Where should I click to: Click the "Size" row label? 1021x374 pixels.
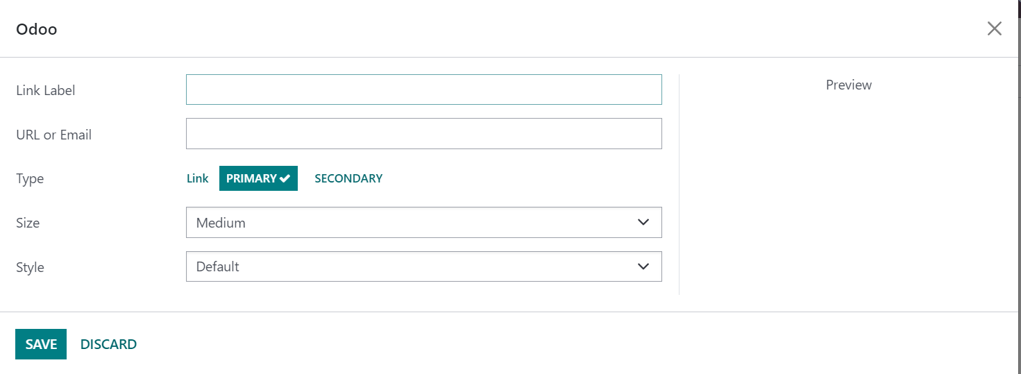point(28,223)
